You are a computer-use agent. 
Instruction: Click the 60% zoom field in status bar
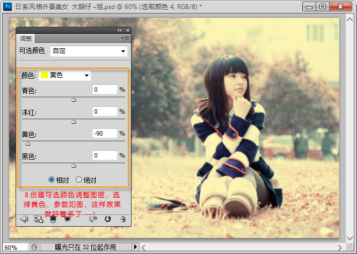click(x=15, y=247)
